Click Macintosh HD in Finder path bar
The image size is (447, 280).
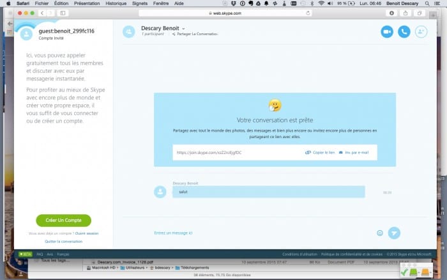click(101, 268)
